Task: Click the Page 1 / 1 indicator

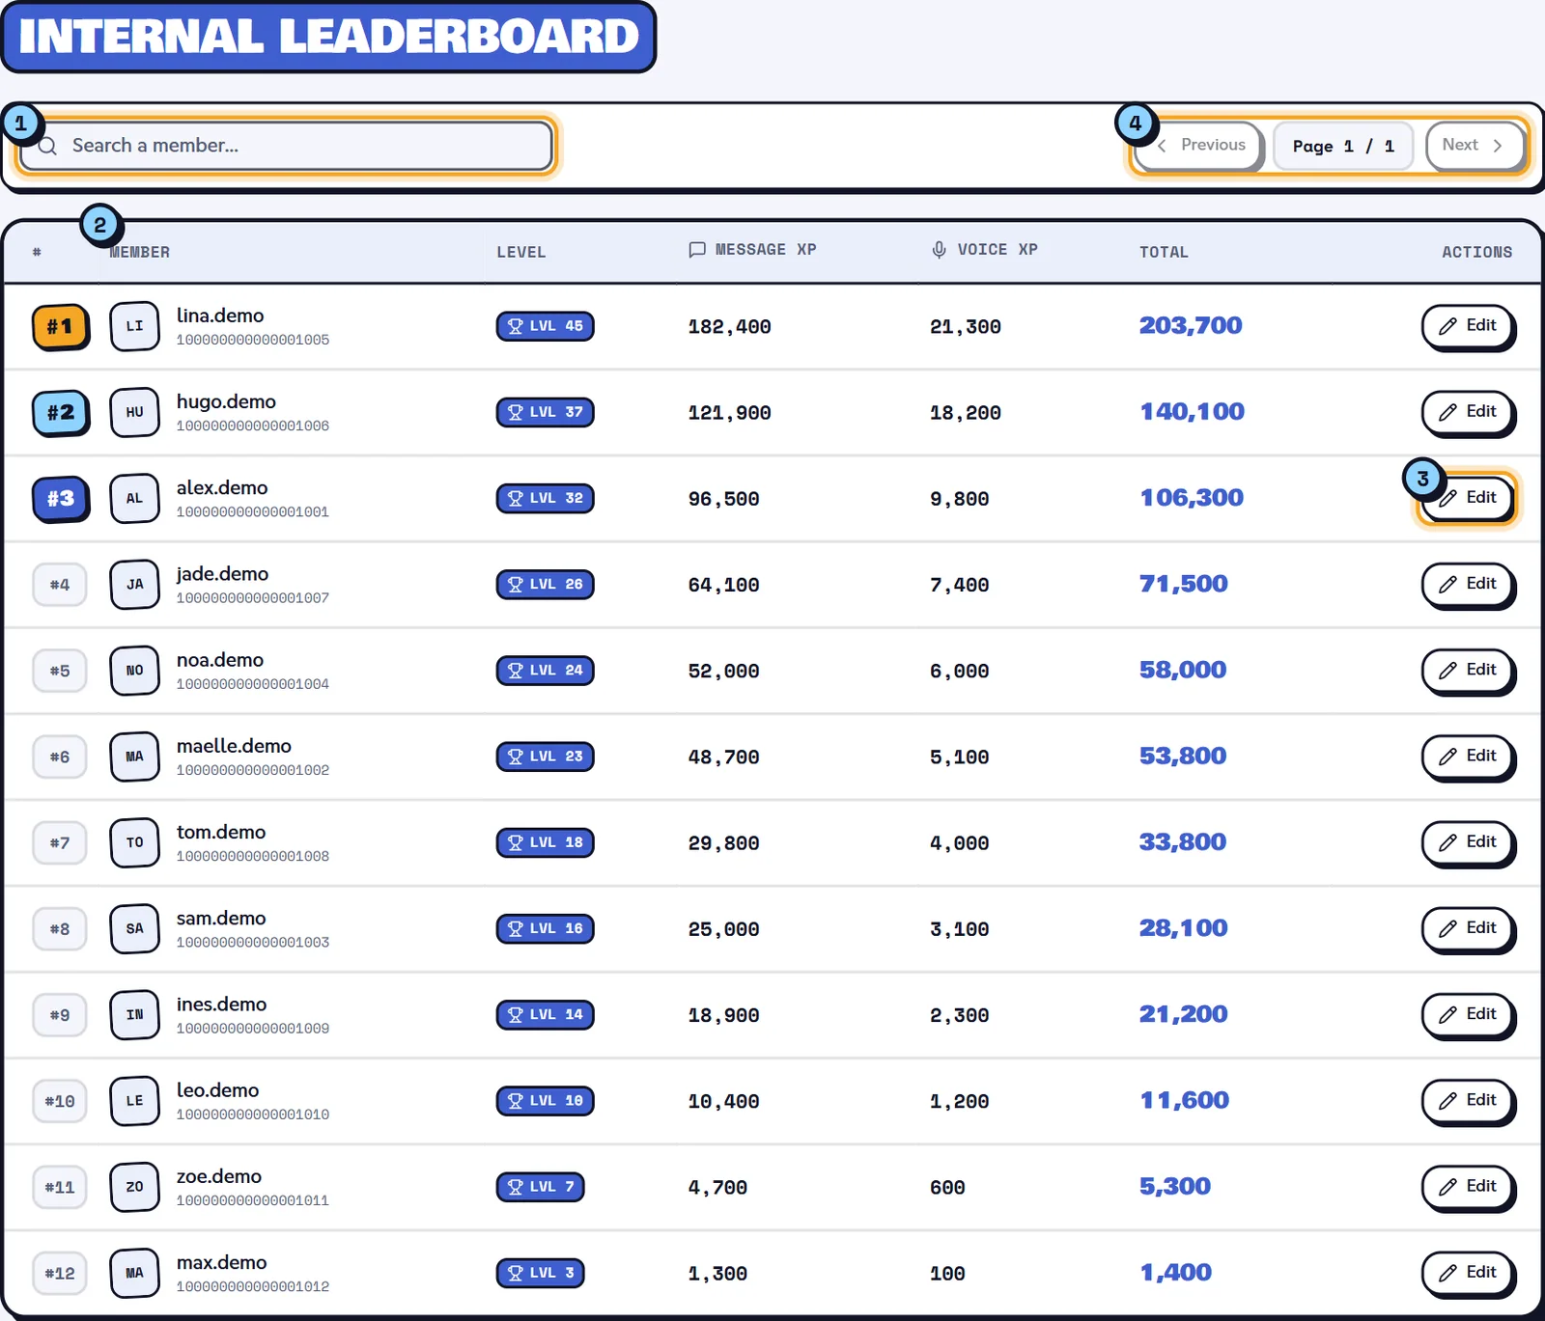Action: [x=1343, y=146]
